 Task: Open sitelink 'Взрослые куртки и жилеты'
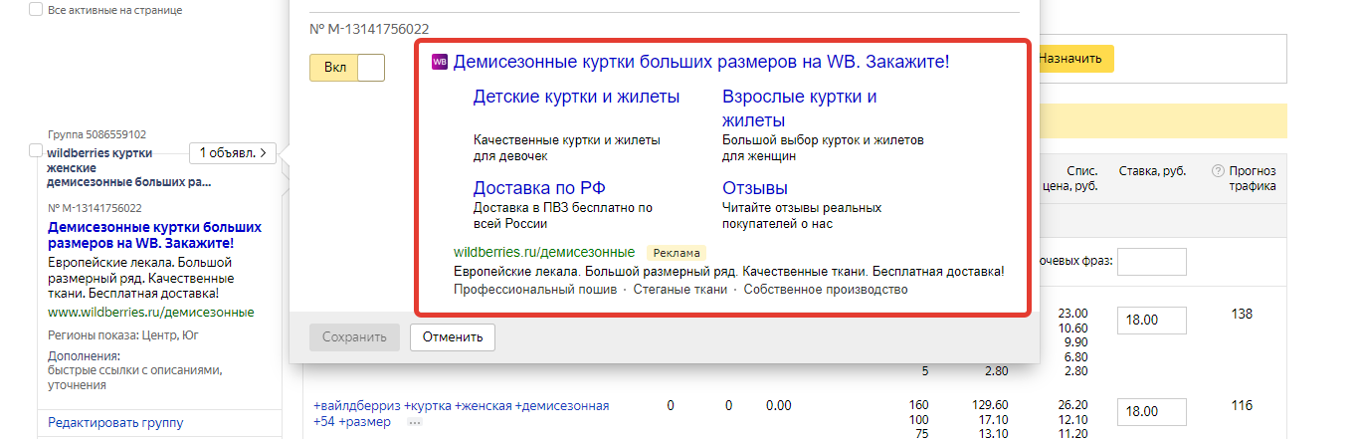(x=800, y=109)
